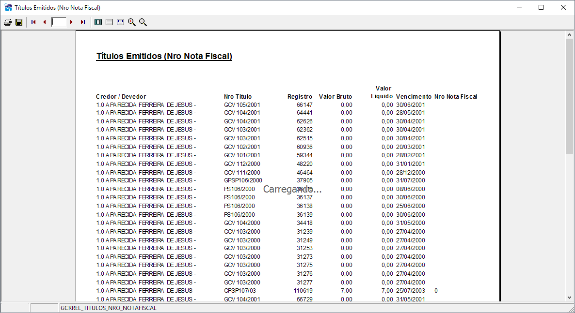Viewport: 575px width, 313px height.
Task: Click vencimento date 08/06/2000
Action: [x=410, y=189]
